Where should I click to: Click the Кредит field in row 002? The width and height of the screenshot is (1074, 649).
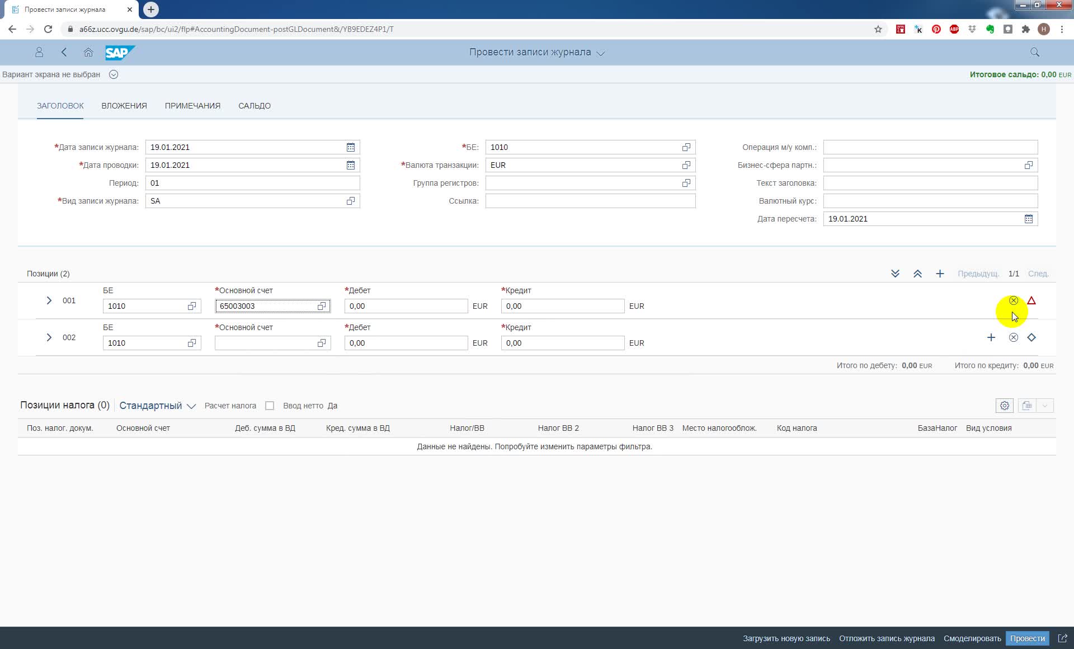563,343
